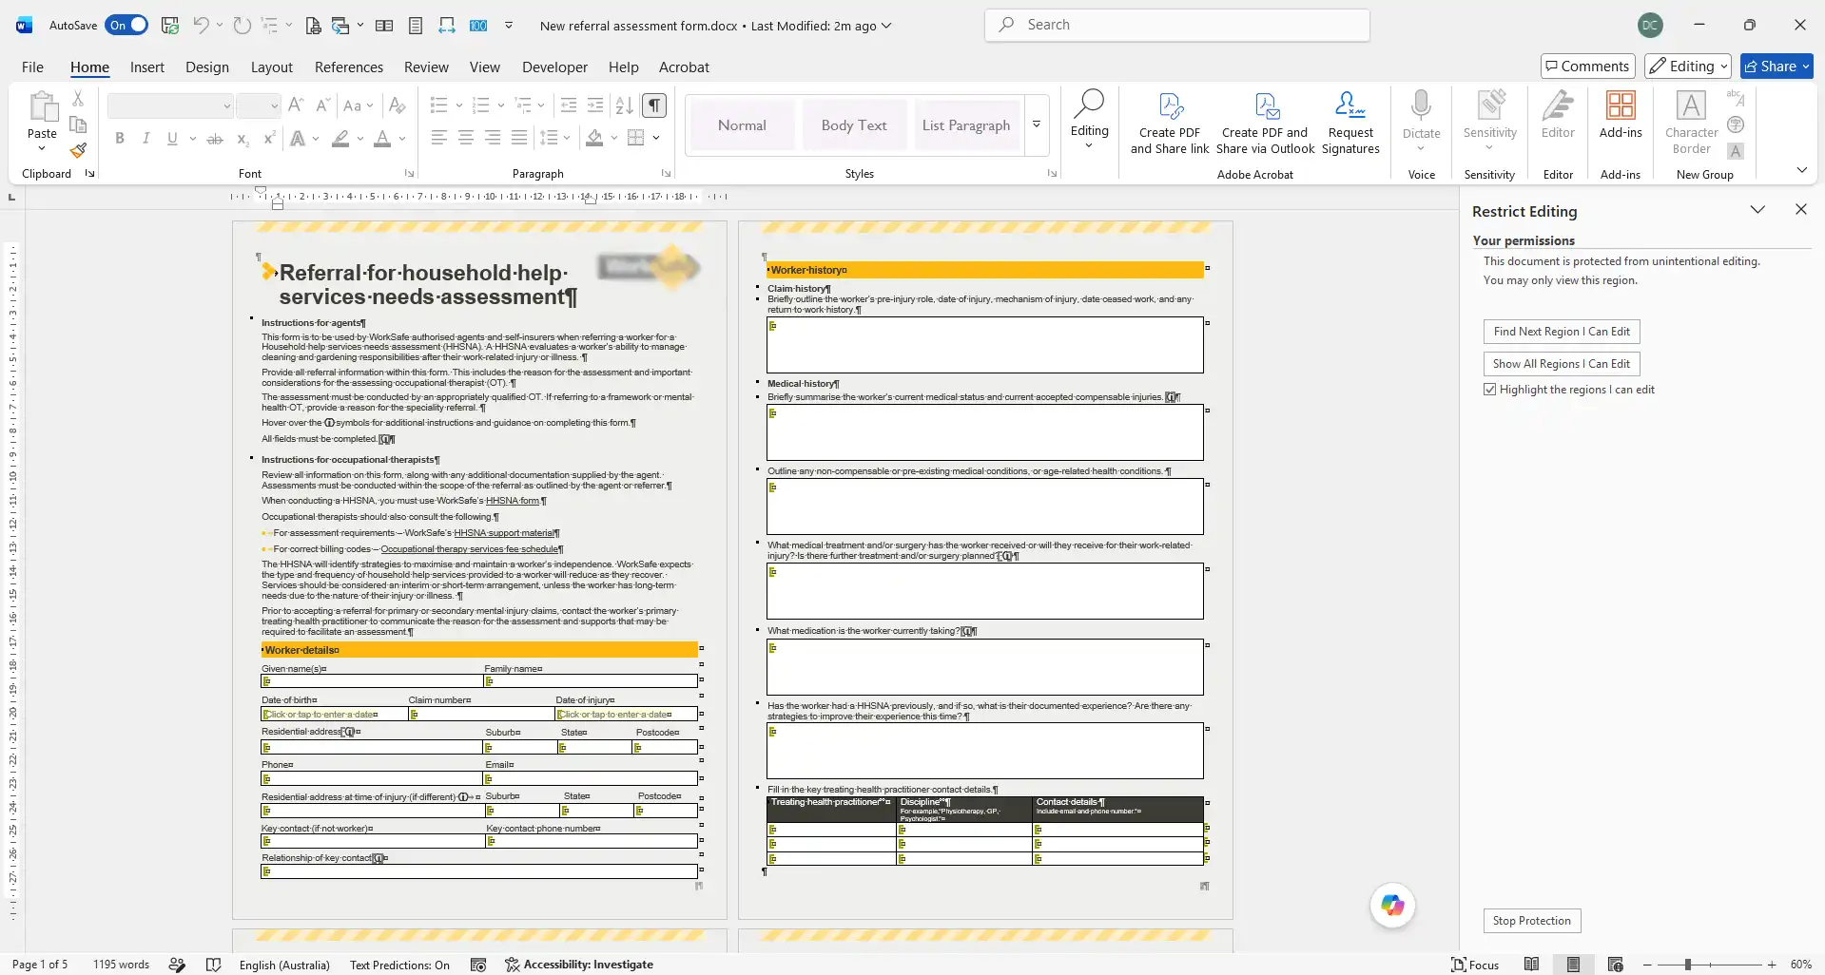Open the Add-ins button
This screenshot has width=1825, height=975.
(x=1621, y=116)
